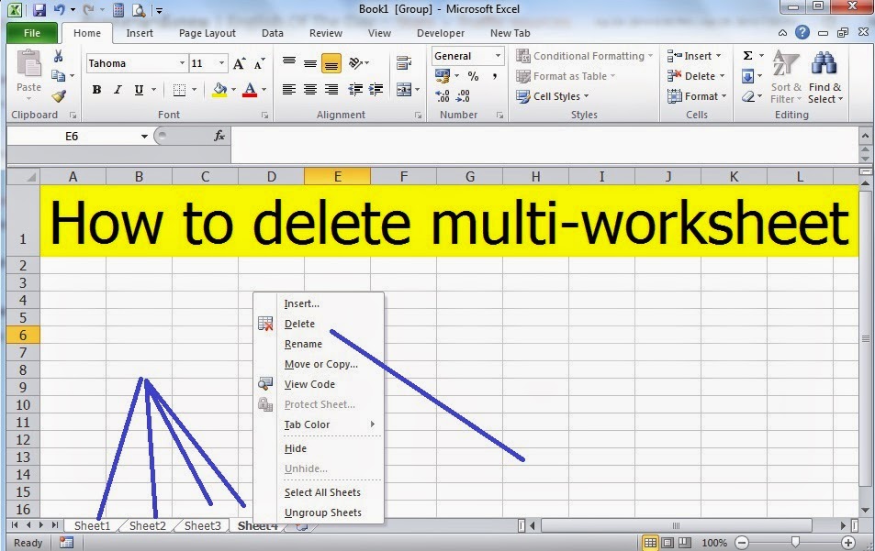The width and height of the screenshot is (875, 551).
Task: Open the Font Color tool
Action: coord(252,90)
